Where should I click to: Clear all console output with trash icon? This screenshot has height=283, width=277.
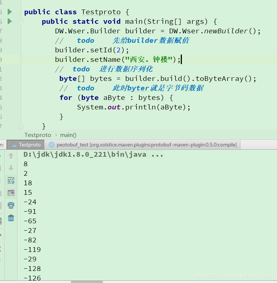coord(11,218)
